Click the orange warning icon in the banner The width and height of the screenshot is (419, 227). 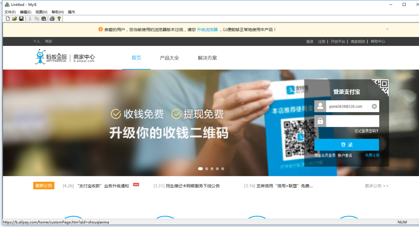[x=101, y=30]
